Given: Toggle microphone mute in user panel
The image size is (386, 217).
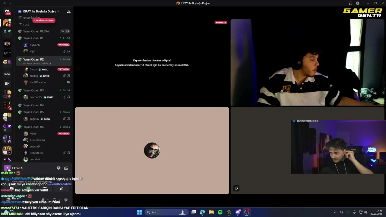Looking at the screenshot, I should point(43,200).
